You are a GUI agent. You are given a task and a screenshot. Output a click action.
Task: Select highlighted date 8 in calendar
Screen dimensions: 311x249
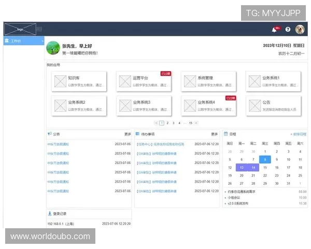(x=265, y=159)
